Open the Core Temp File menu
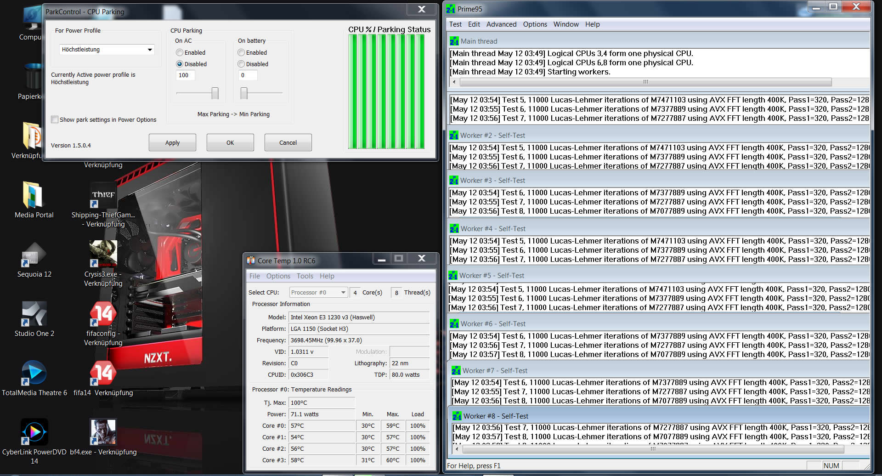The height and width of the screenshot is (476, 882). click(x=254, y=276)
